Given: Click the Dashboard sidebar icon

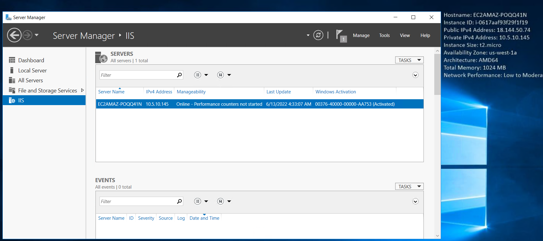Looking at the screenshot, I should pyautogui.click(x=12, y=60).
